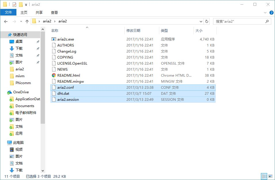Expand the address bar history dropdown
275x180 pixels.
click(201, 21)
